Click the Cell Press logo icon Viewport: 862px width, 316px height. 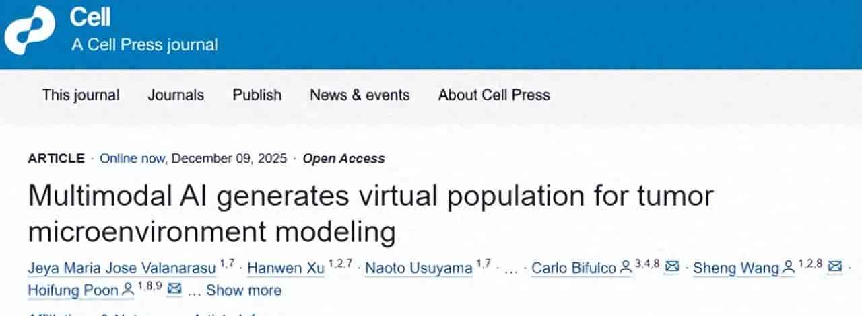pyautogui.click(x=29, y=31)
